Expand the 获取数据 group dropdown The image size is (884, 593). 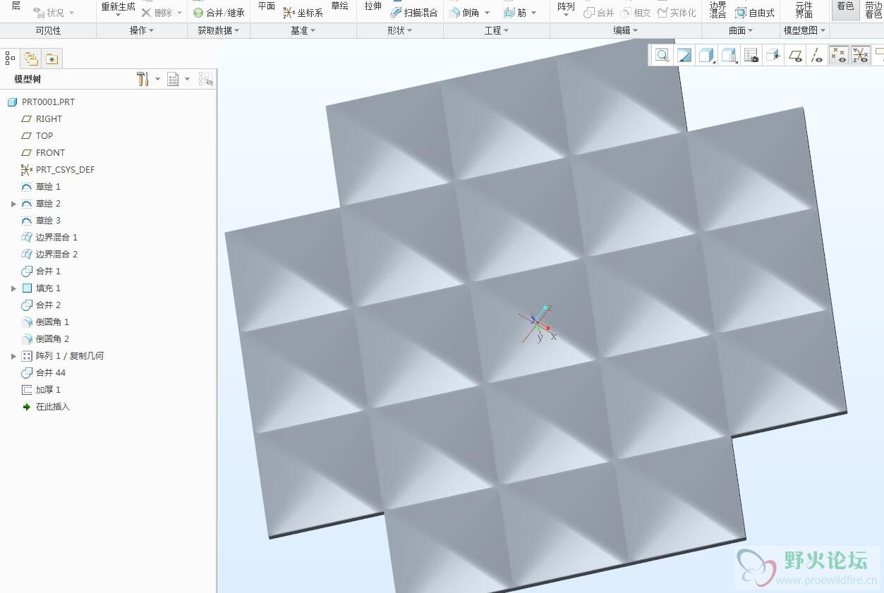pyautogui.click(x=219, y=30)
